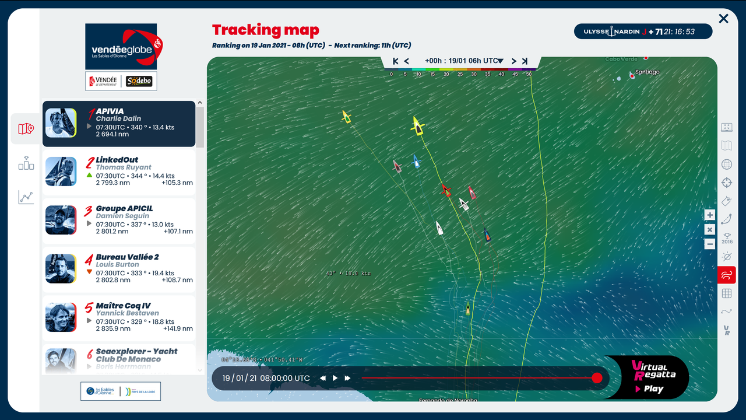Toggle the wind layer red button
Viewport: 746px width, 420px height.
click(x=726, y=274)
